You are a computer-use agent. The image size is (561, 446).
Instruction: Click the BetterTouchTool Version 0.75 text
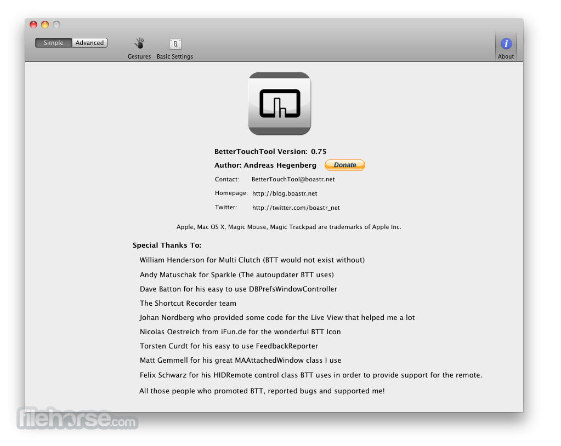(x=270, y=152)
